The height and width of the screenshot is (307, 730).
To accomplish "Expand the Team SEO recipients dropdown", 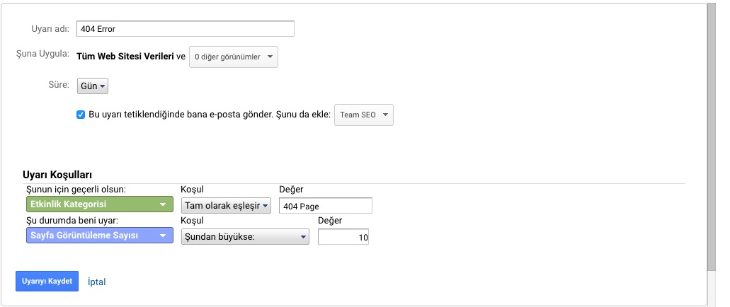I will click(x=364, y=115).
